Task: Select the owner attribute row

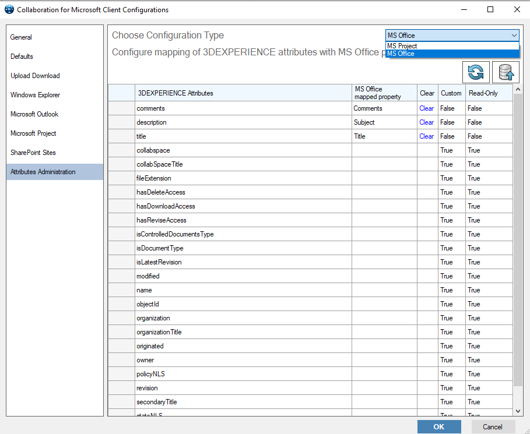Action: coord(243,360)
